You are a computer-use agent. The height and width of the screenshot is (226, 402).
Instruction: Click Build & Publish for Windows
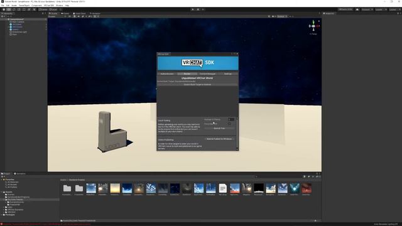click(x=219, y=139)
